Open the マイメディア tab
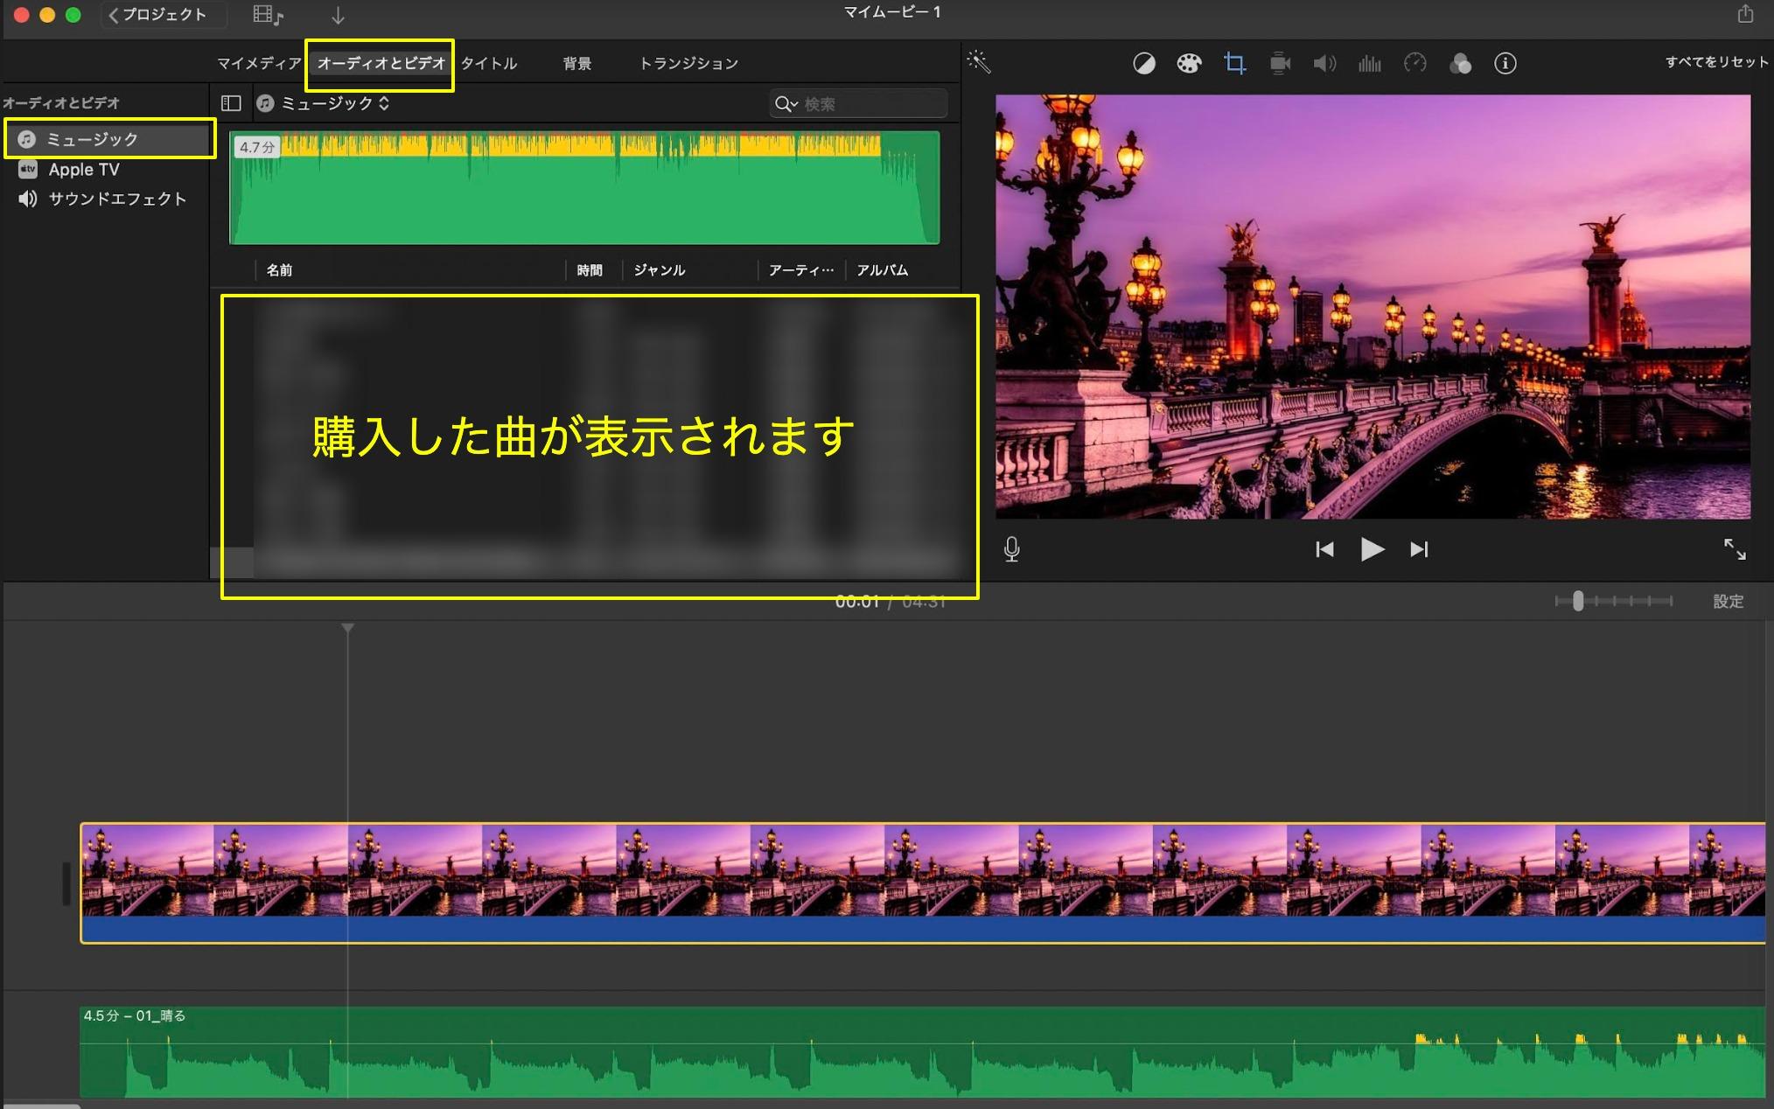 click(x=259, y=63)
